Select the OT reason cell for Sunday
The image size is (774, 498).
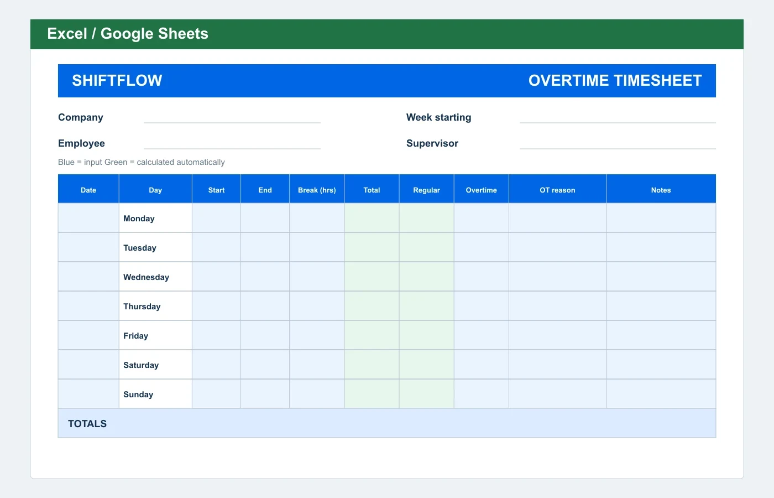coord(557,394)
